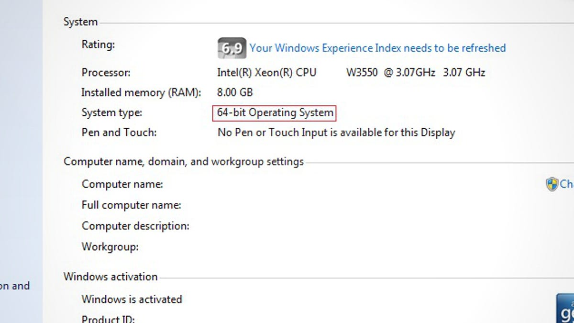Select the 'Full computer name:' label
Viewport: 574px width, 323px height.
tap(131, 205)
